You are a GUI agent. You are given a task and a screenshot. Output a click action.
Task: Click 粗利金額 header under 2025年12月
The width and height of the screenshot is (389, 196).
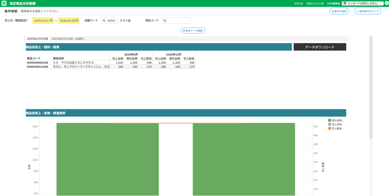point(175,59)
